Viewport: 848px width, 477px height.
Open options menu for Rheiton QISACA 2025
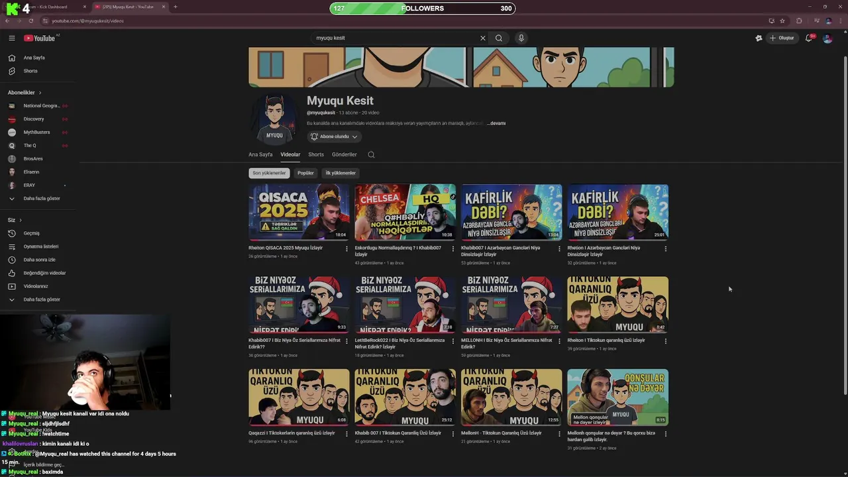[346, 249]
